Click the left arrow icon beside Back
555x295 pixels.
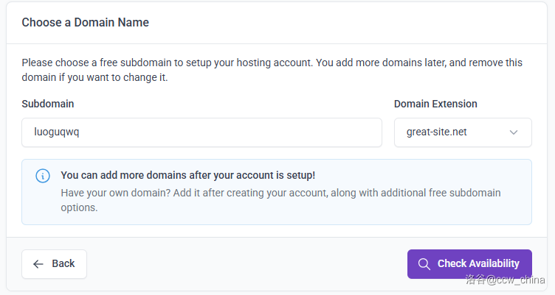click(38, 263)
